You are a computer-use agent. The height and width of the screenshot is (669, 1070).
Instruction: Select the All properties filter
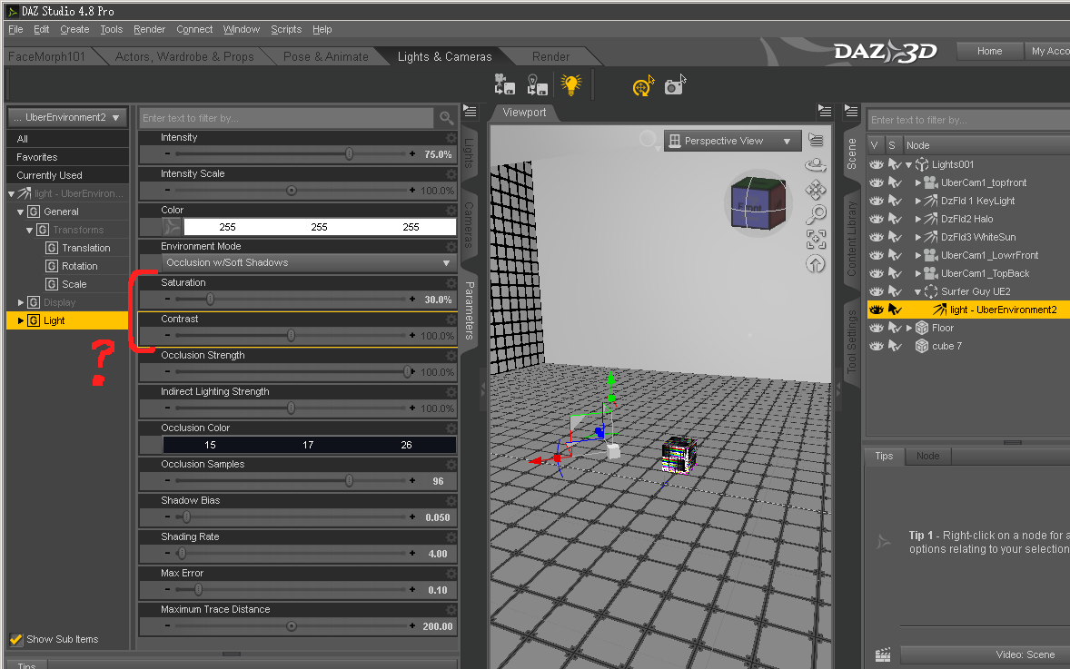coord(67,139)
